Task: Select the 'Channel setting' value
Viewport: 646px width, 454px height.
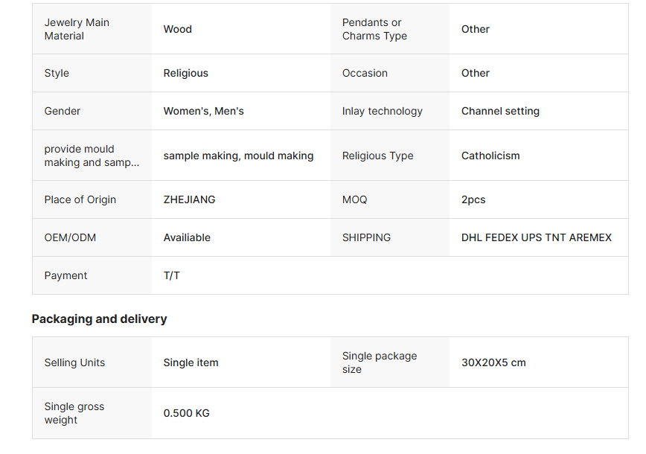Action: (500, 111)
